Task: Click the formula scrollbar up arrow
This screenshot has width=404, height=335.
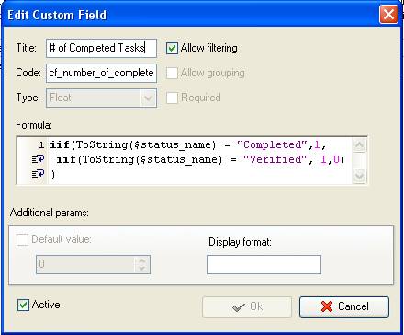Action: tap(359, 145)
